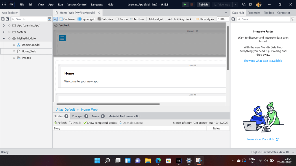Click the blue navigation menu widget on the page

(62, 38)
